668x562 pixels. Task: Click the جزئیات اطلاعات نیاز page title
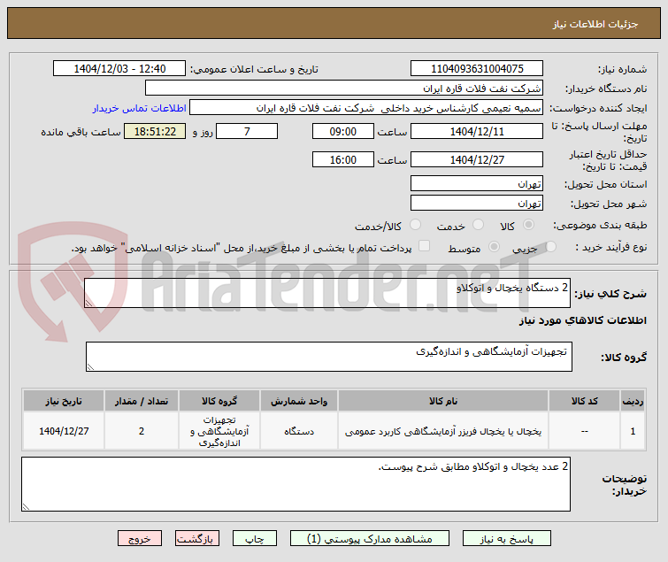[x=595, y=24]
